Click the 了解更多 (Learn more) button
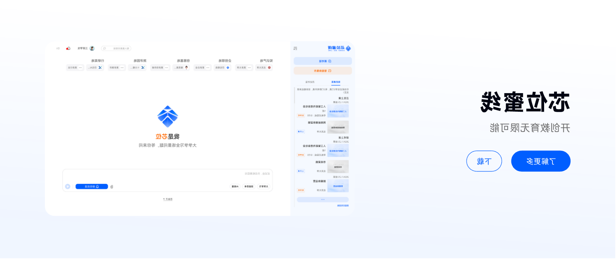The width and height of the screenshot is (616, 260). tap(541, 161)
